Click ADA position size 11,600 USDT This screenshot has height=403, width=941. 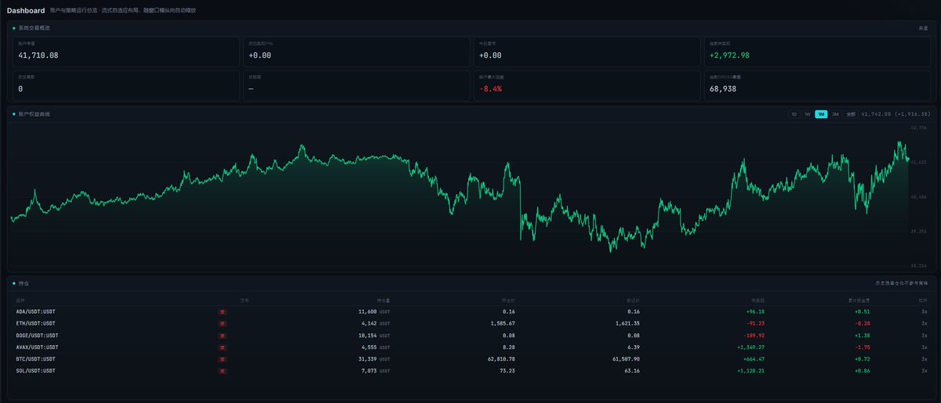tap(374, 311)
